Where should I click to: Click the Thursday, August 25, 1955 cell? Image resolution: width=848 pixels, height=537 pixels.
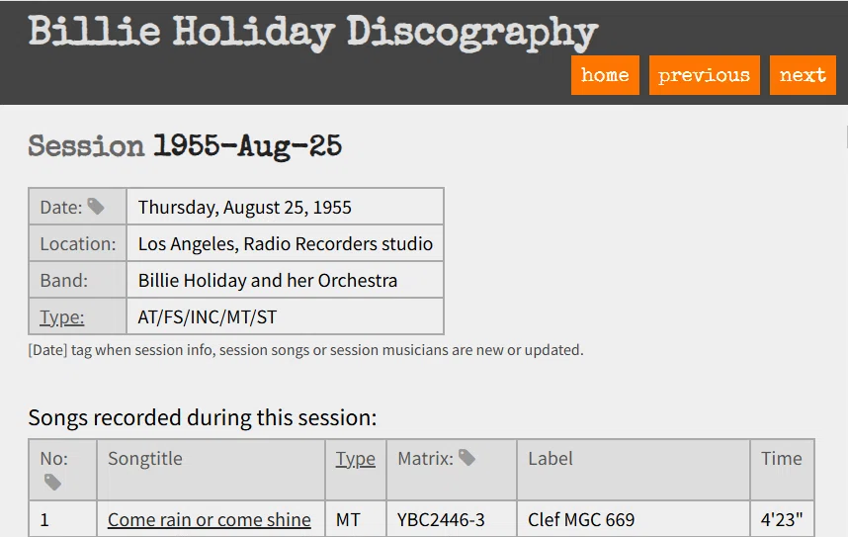tap(285, 207)
